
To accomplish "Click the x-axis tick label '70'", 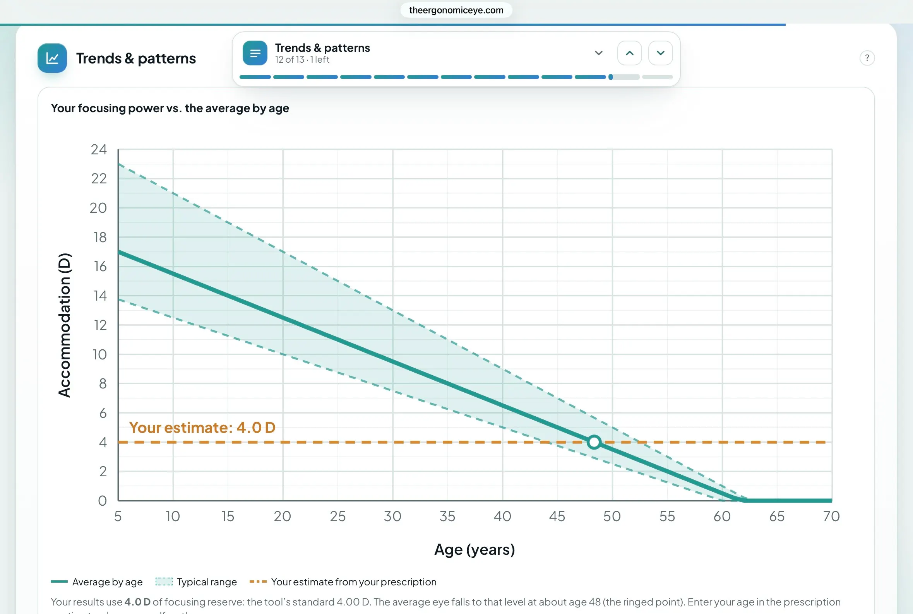I will point(831,516).
